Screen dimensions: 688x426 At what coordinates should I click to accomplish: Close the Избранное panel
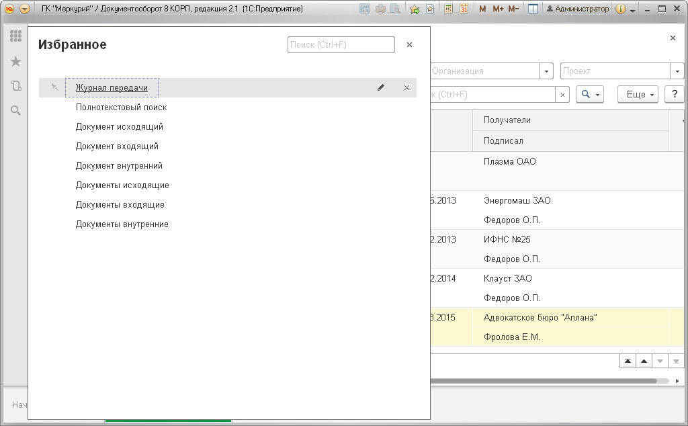(x=409, y=45)
